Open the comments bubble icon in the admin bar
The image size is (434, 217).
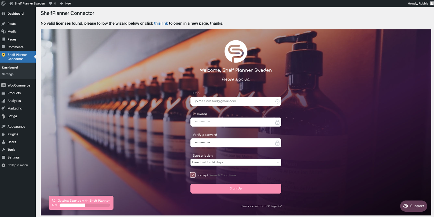[50, 3]
